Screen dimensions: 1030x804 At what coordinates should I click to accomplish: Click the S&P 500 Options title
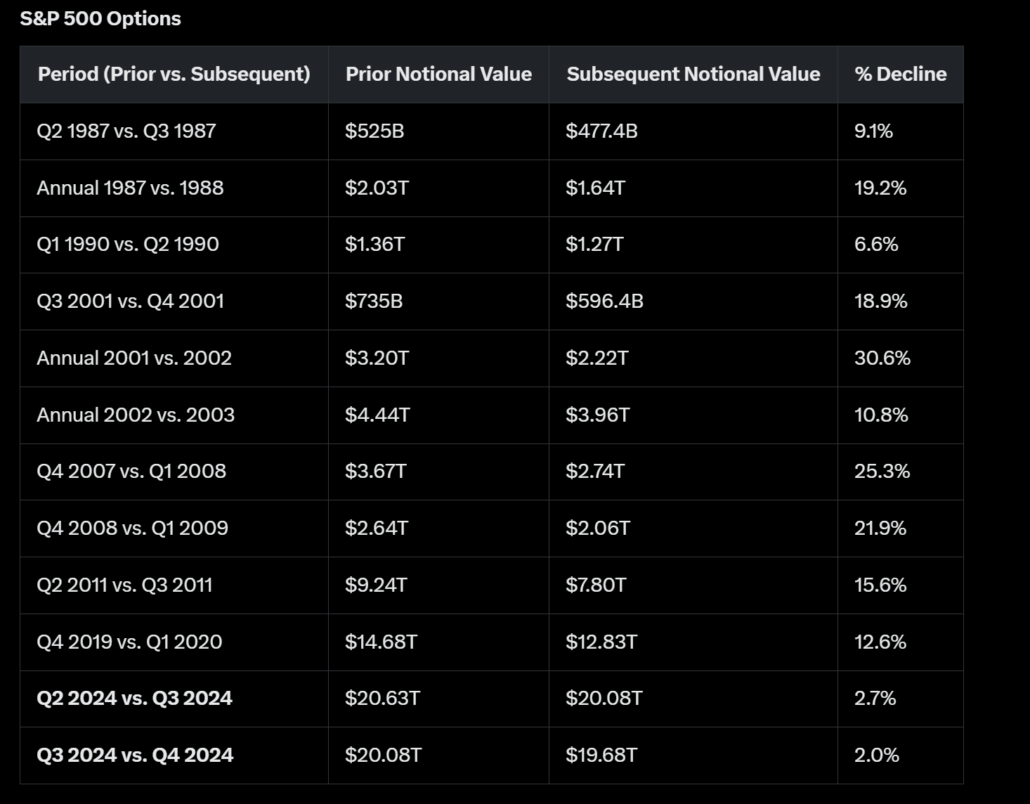100,19
